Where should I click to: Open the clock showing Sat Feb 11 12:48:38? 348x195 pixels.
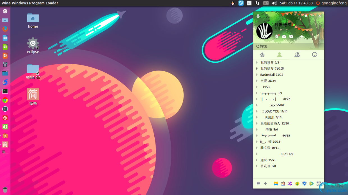pyautogui.click(x=296, y=3)
